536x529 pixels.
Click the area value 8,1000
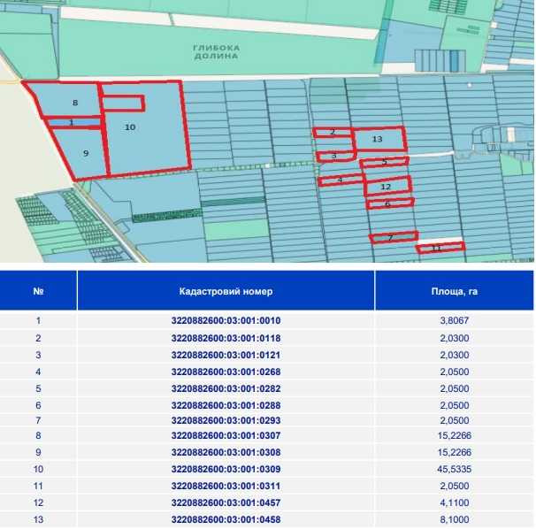pyautogui.click(x=454, y=519)
